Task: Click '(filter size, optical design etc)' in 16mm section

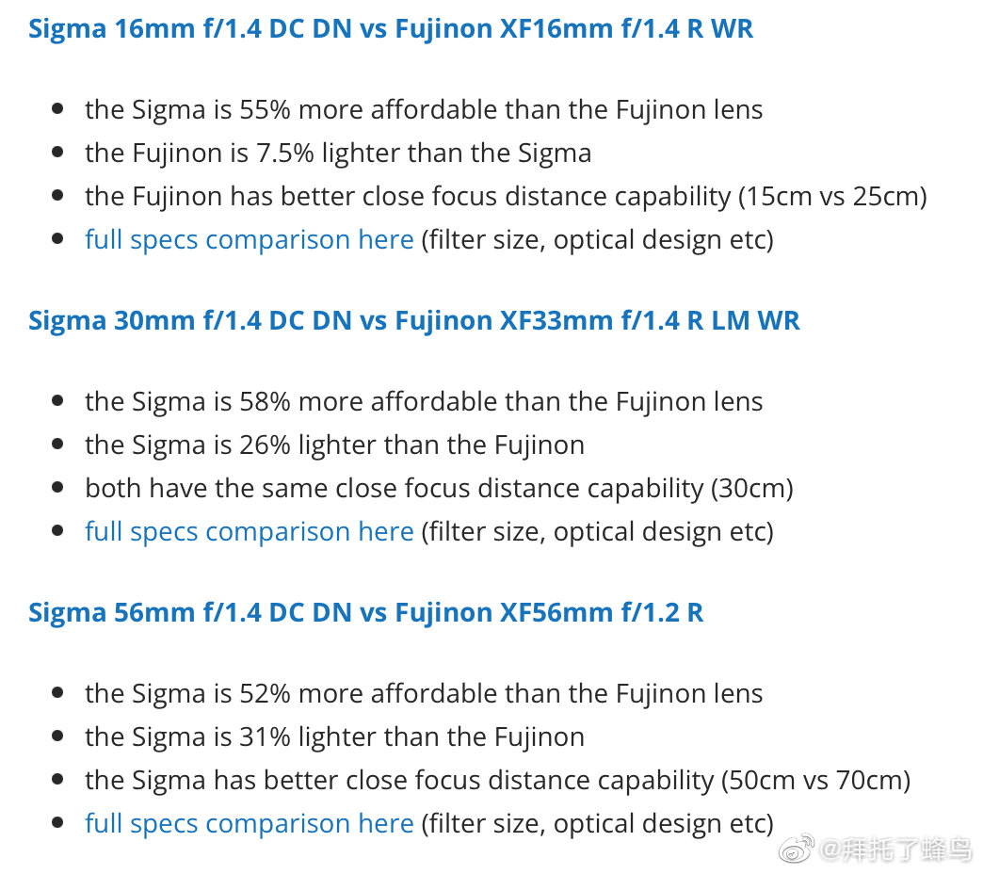Action: [x=598, y=239]
